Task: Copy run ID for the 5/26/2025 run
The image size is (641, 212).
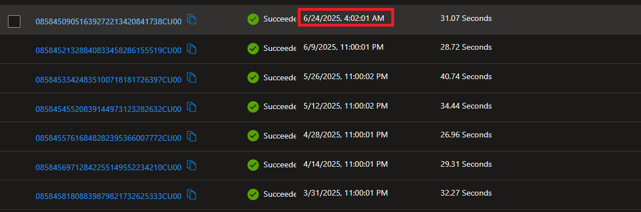Action: point(192,77)
